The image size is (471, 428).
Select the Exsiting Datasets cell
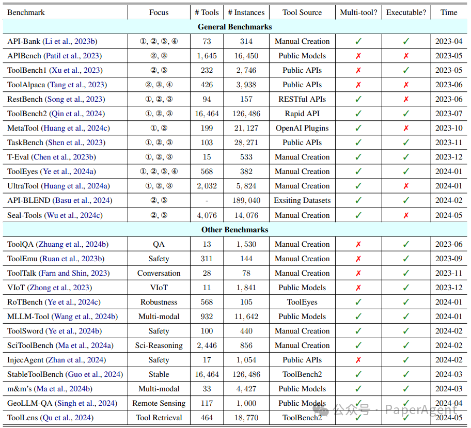coord(302,200)
